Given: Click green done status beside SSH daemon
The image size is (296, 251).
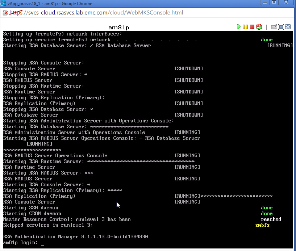Looking at the screenshot, I should tap(267, 208).
